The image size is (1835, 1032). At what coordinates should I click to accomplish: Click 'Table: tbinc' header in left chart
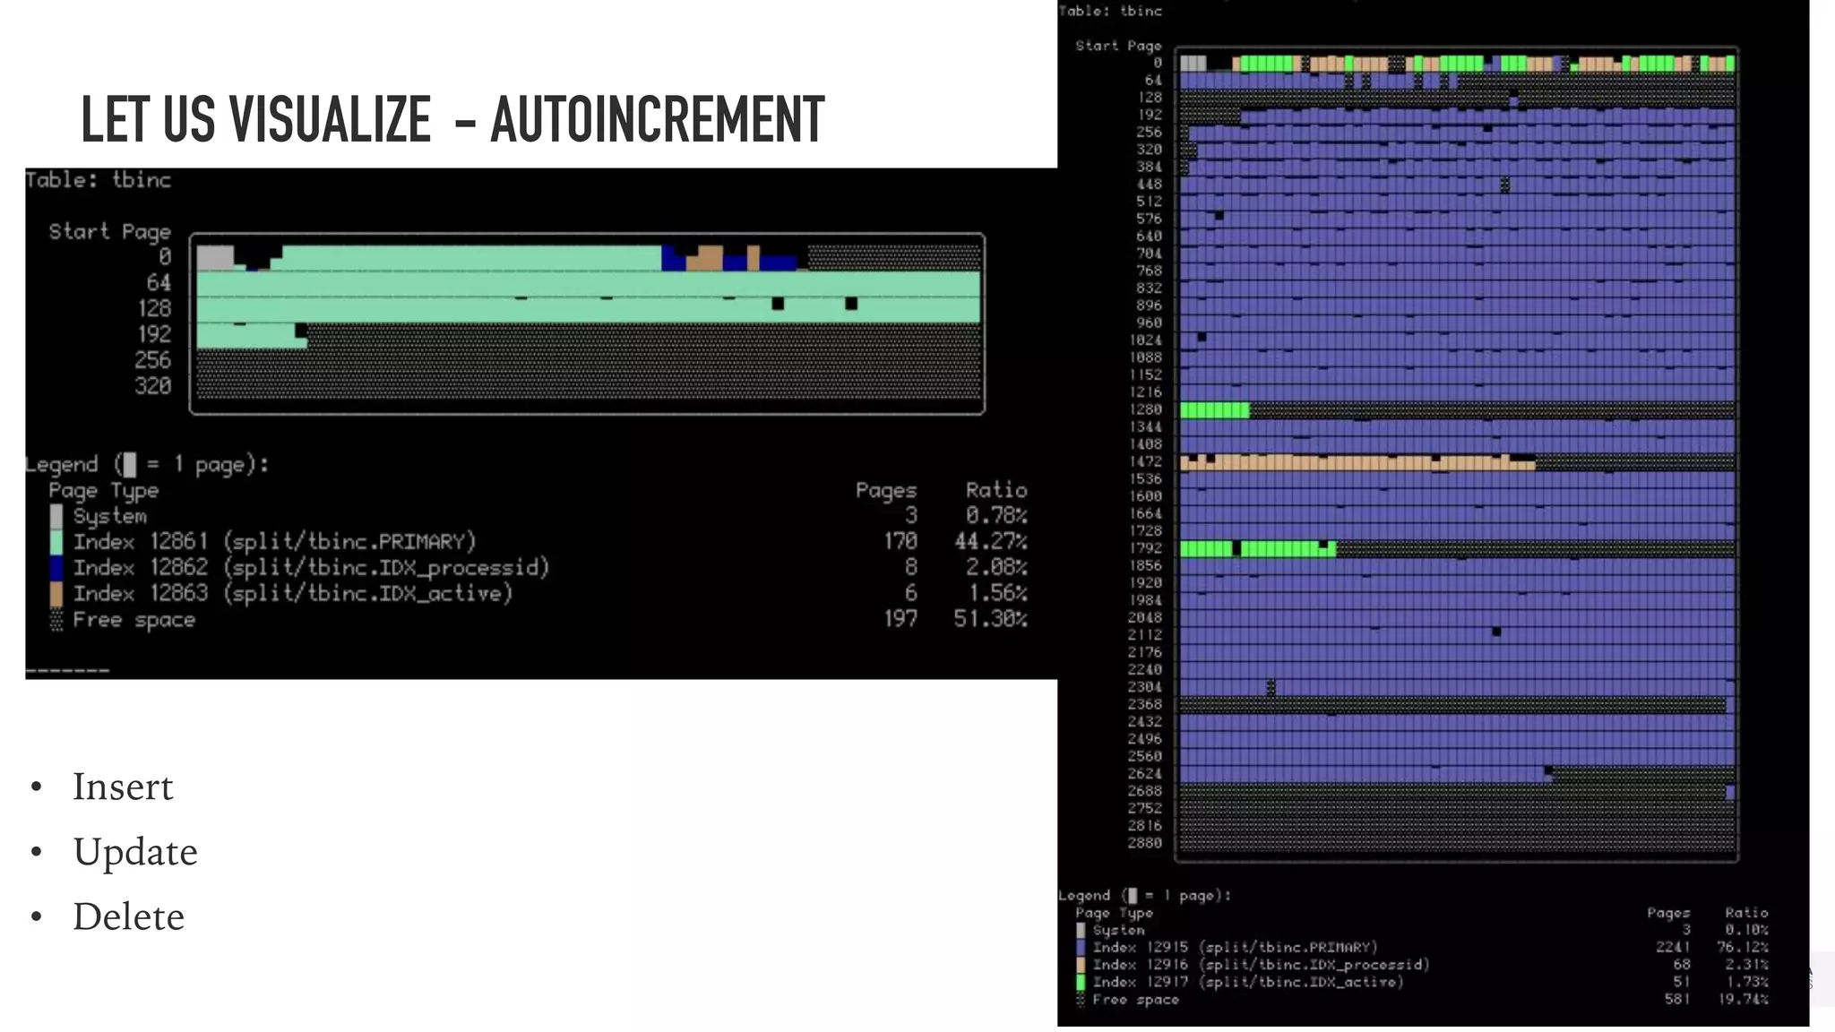[99, 180]
